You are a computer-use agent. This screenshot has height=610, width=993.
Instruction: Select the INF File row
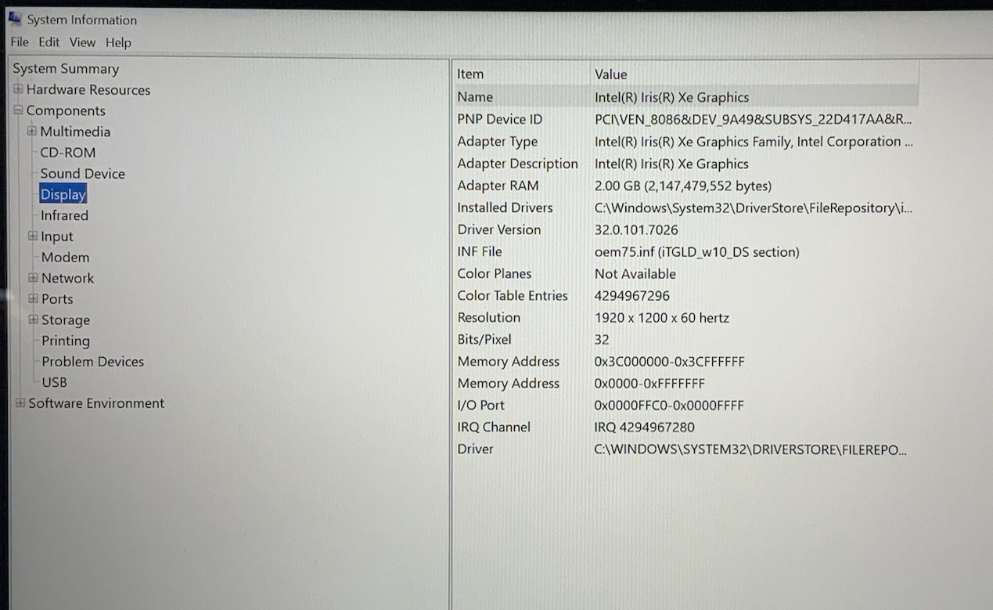point(686,251)
